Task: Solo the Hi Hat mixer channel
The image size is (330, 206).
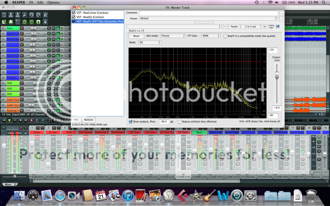Action: [x=59, y=128]
